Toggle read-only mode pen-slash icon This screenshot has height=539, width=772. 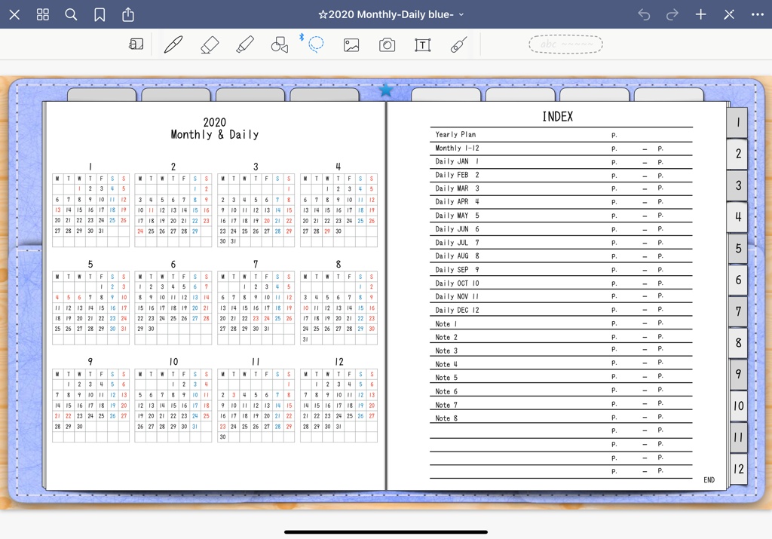click(x=729, y=15)
